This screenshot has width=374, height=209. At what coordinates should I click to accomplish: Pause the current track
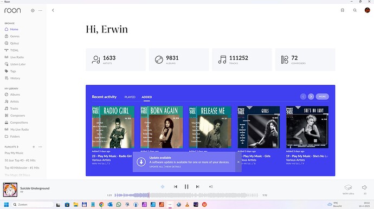click(186, 187)
